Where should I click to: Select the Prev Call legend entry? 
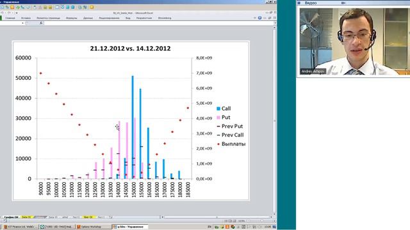click(x=230, y=135)
